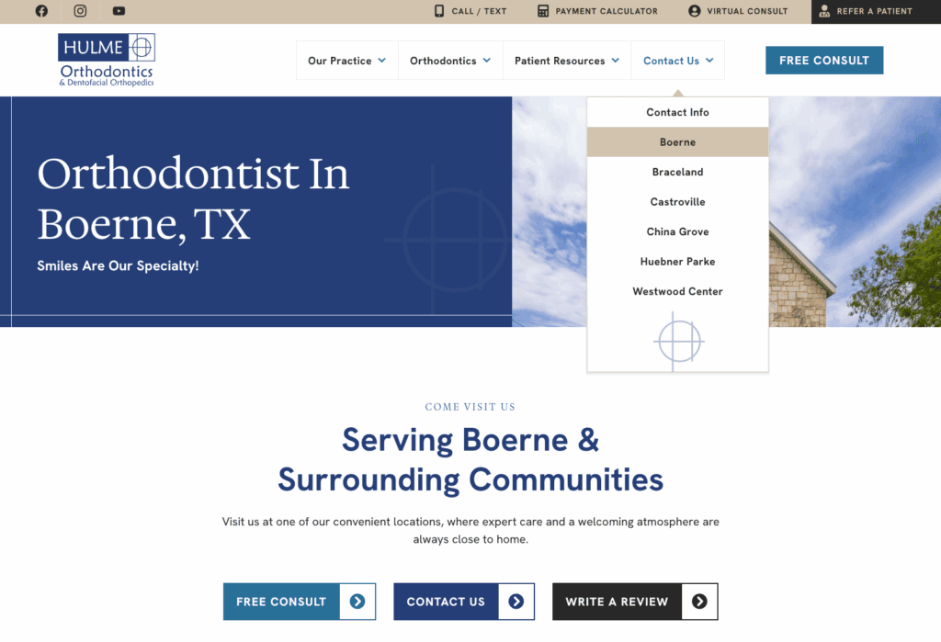Open the Patient Resources menu
941x642 pixels.
pos(566,60)
